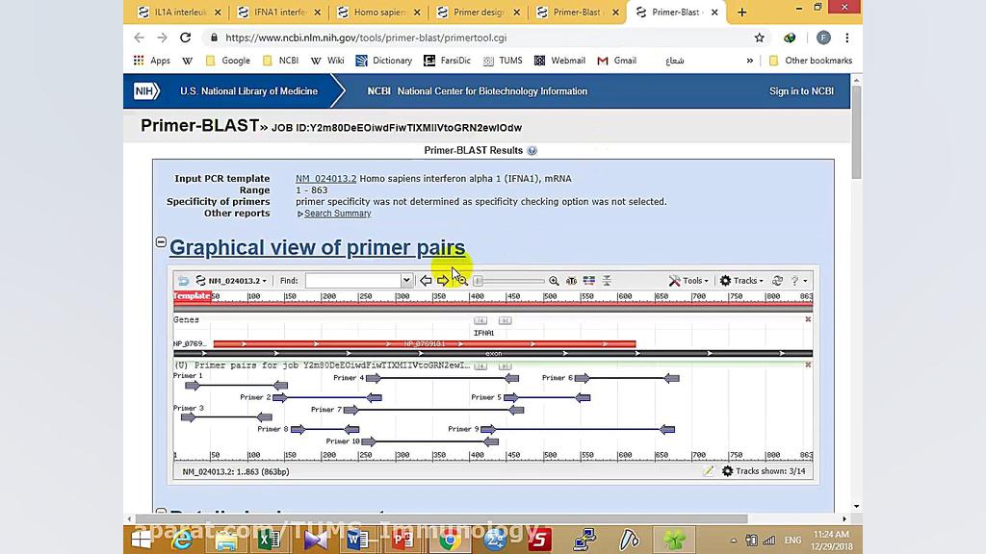Open PowerPoint from the taskbar
This screenshot has height=554, width=986.
click(x=402, y=540)
